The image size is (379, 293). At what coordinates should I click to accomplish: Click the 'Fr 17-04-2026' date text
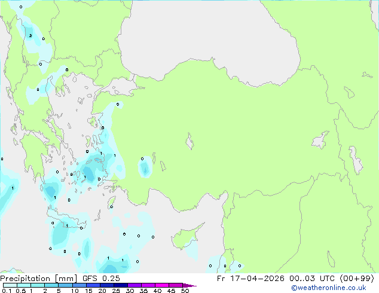tap(250, 279)
